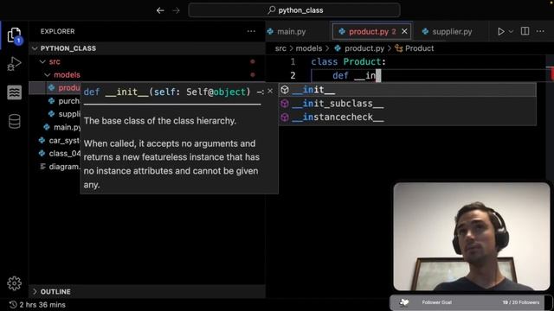Select the product file in explorer

55,88
